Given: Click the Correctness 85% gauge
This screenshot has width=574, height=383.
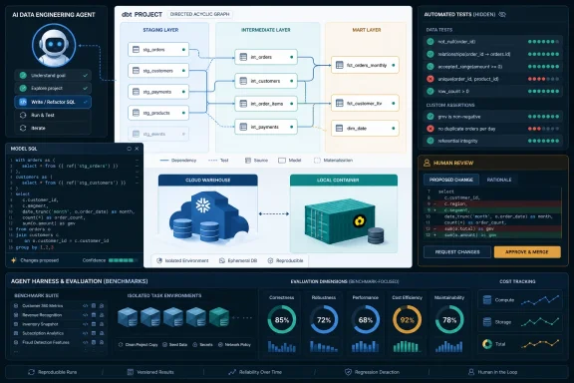Looking at the screenshot, I should pos(281,319).
